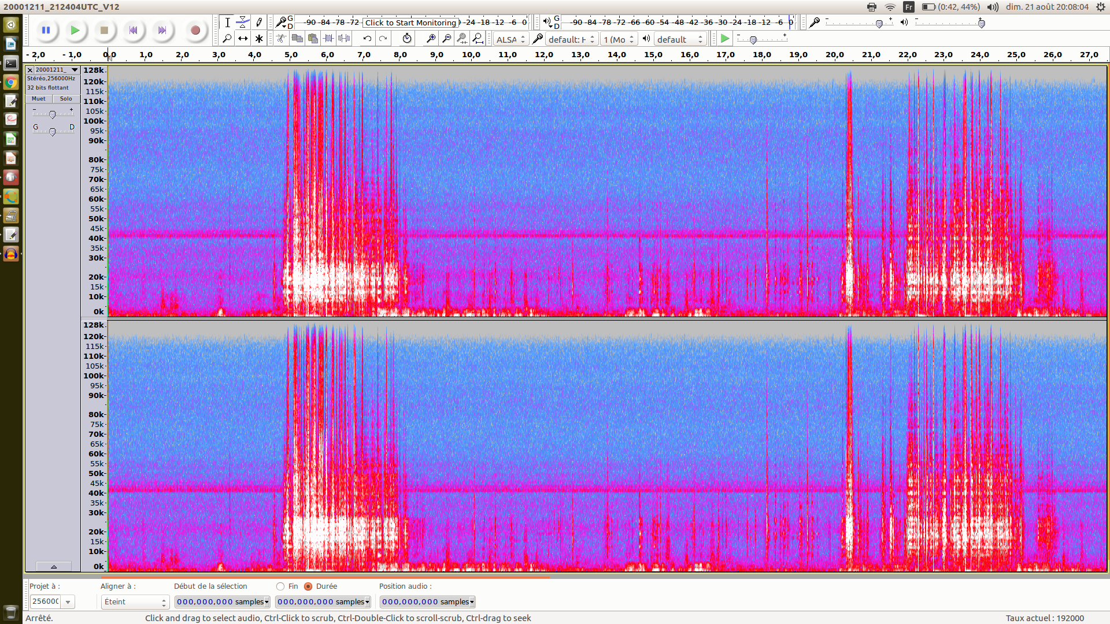Select the Durée radio button
The image size is (1110, 624).
(308, 586)
